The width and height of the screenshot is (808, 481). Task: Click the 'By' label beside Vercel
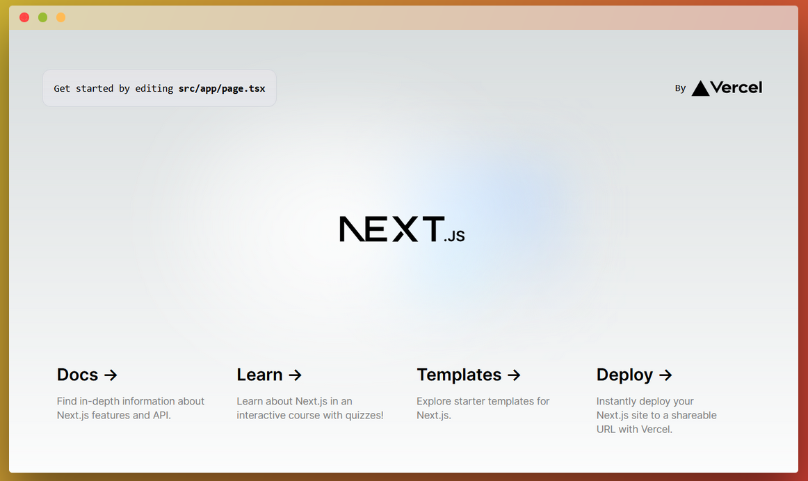[x=680, y=88]
